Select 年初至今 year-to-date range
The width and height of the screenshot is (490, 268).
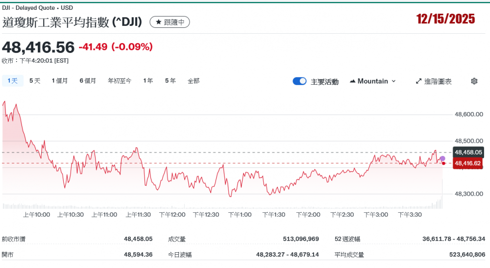(120, 81)
